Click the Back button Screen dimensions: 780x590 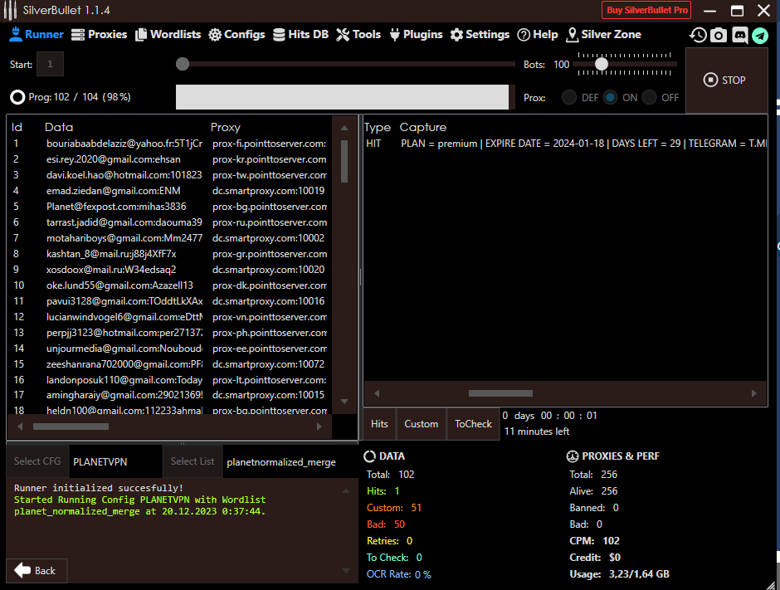pos(37,571)
